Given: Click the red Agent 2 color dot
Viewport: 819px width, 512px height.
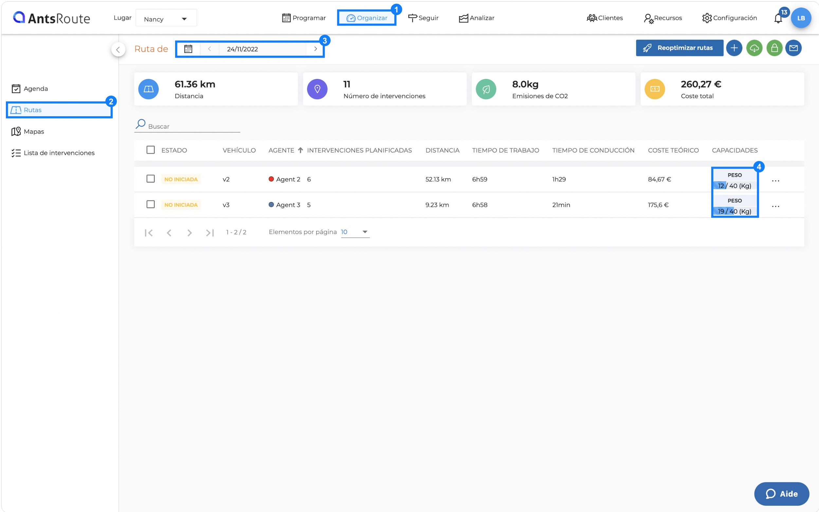Looking at the screenshot, I should [x=271, y=179].
